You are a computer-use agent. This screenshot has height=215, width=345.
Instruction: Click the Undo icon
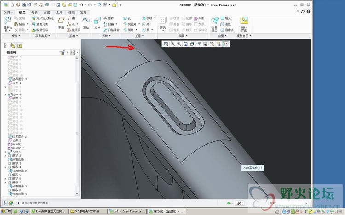click(81, 5)
